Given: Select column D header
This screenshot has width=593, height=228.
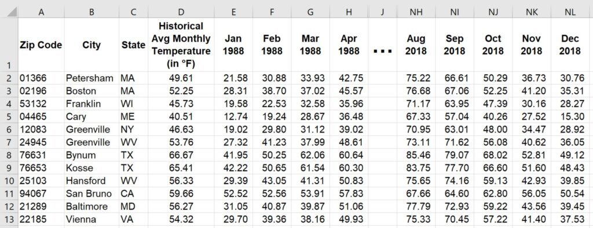Looking at the screenshot, I should click(181, 12).
